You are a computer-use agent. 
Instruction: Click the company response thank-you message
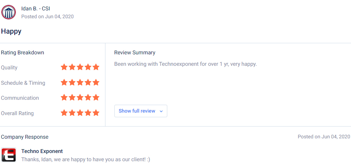point(86,159)
